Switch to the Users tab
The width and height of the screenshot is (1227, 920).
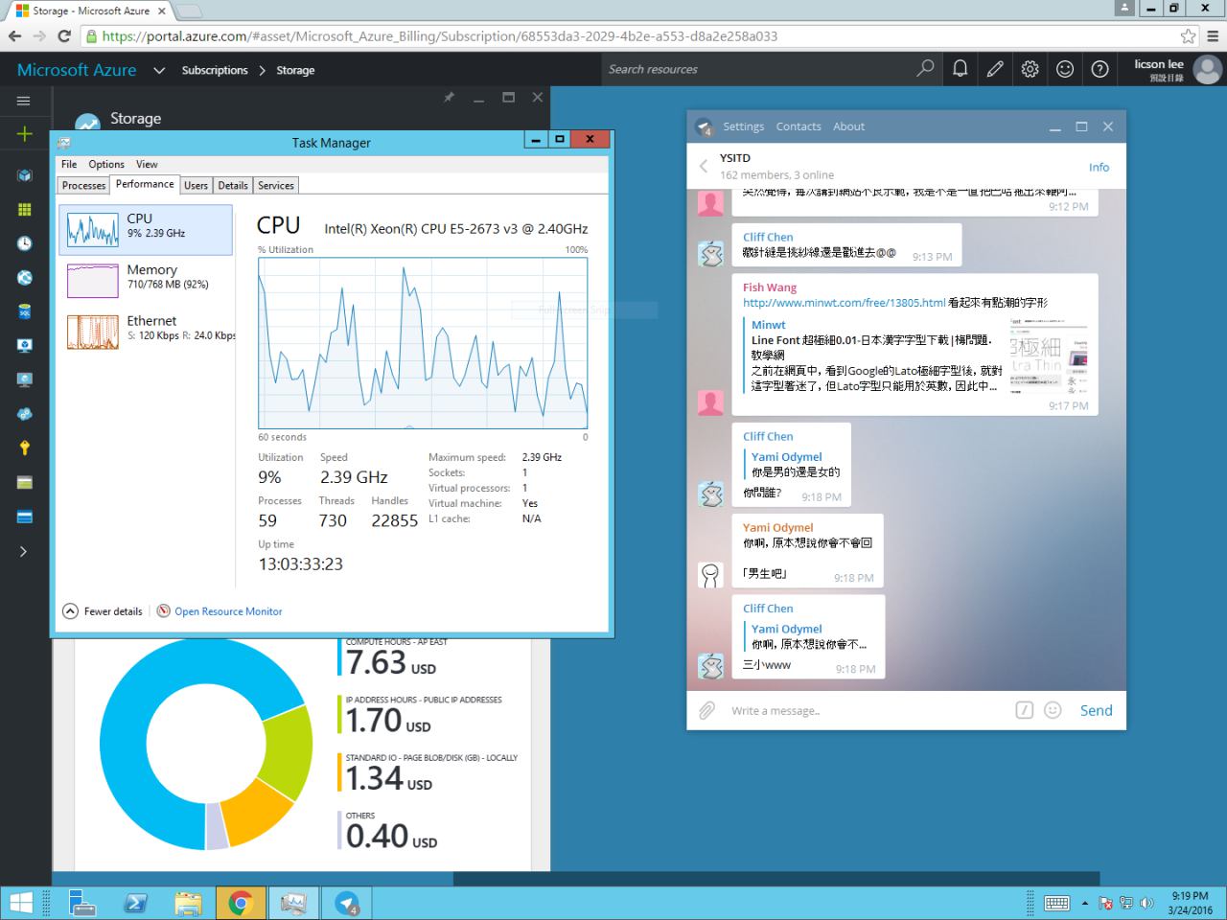click(x=196, y=186)
